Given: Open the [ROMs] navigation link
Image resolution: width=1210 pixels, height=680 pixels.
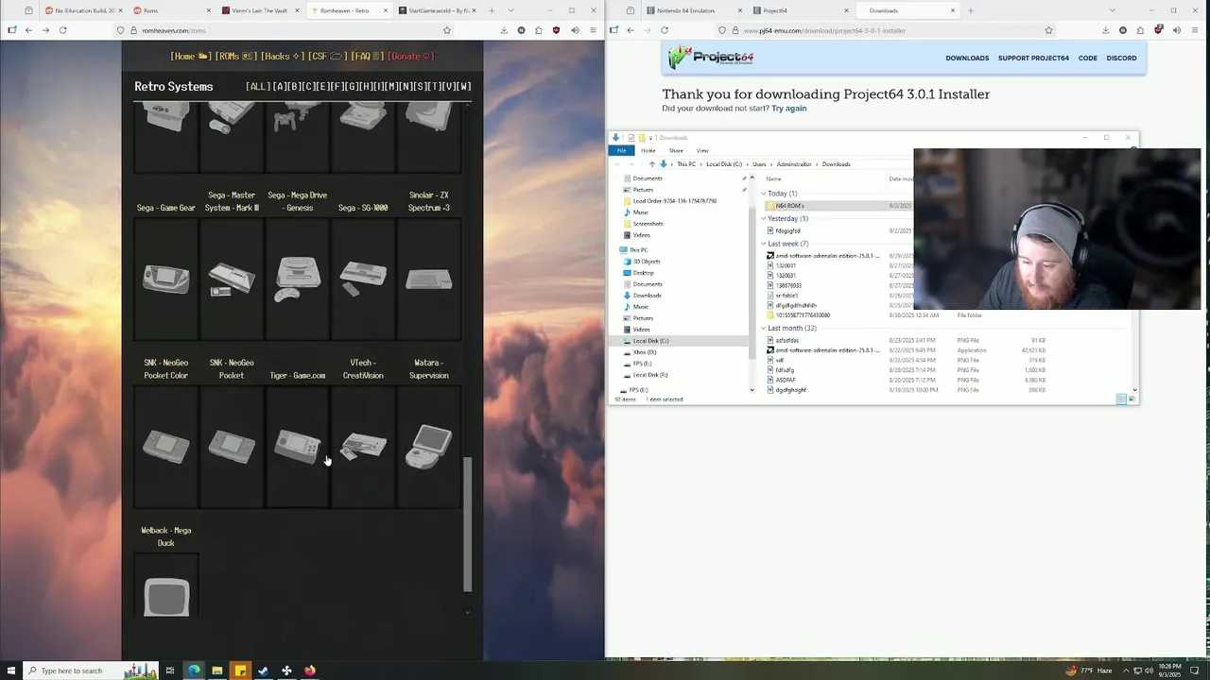Looking at the screenshot, I should click(x=236, y=57).
